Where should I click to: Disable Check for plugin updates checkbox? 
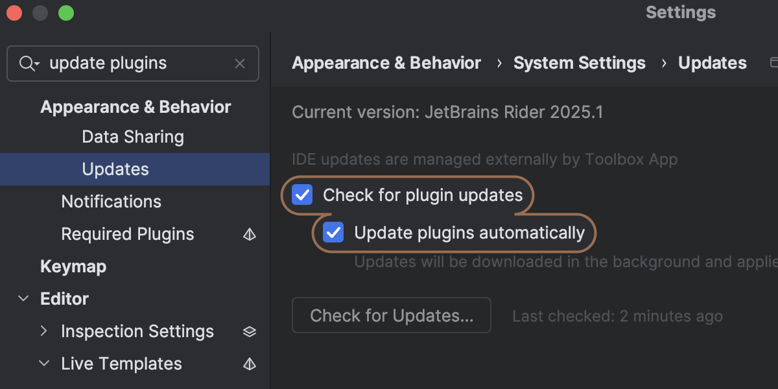point(302,195)
